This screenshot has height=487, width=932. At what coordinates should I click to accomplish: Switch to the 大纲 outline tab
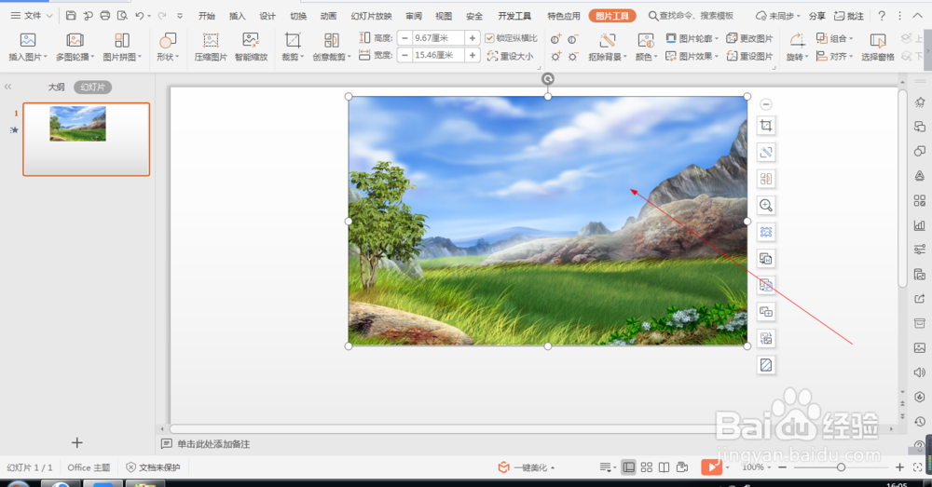click(57, 88)
